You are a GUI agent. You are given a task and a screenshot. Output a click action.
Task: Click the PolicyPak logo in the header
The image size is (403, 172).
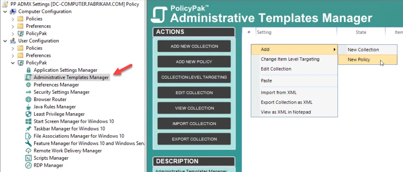click(x=160, y=15)
